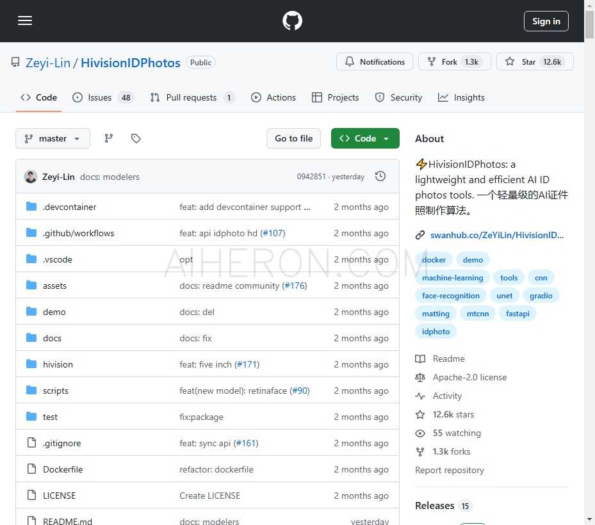Switch to the Issues tab
Screen dimensions: 595x525
[x=102, y=97]
